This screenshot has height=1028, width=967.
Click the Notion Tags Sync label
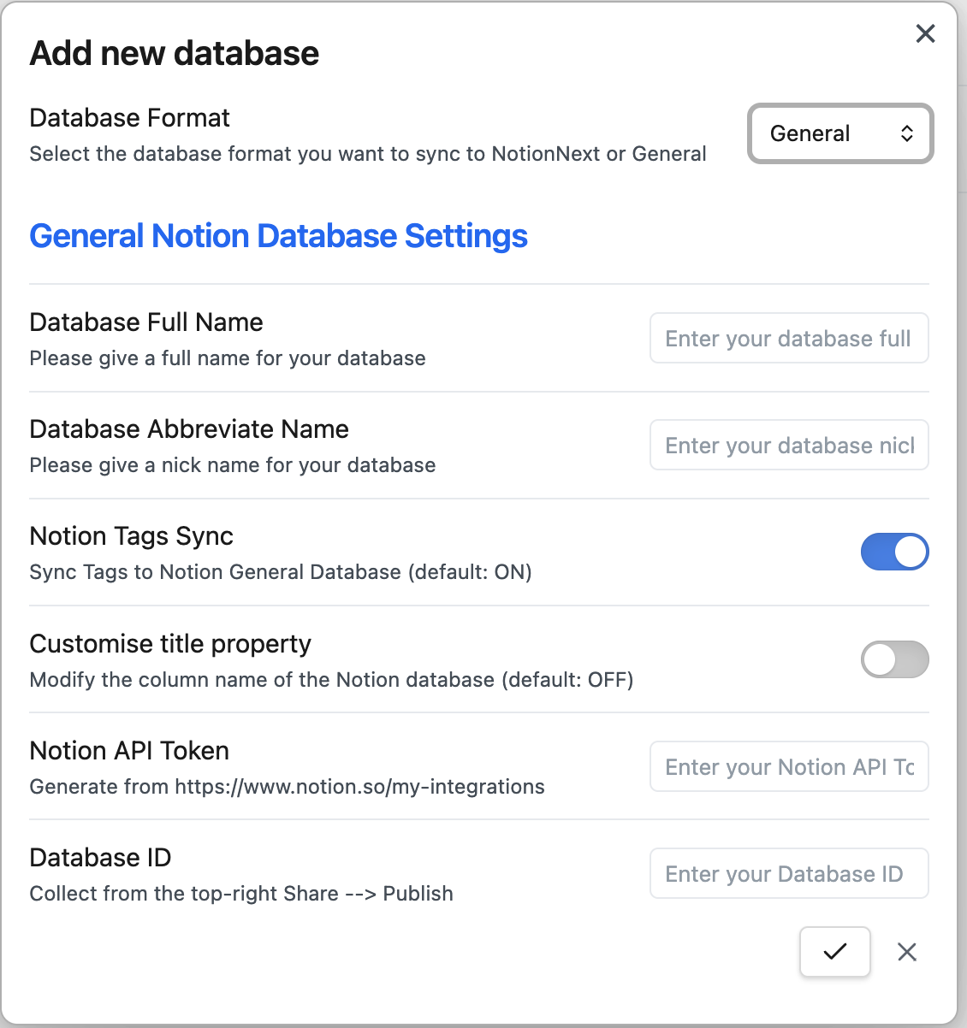pyautogui.click(x=131, y=536)
